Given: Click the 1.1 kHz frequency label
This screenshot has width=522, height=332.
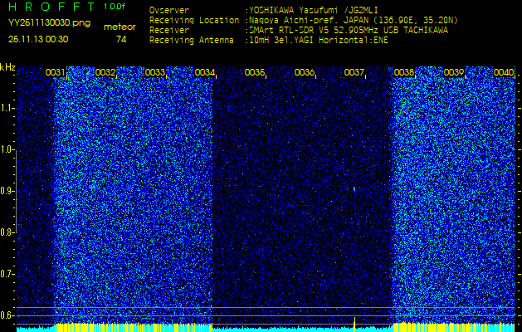Looking at the screenshot, I should pyautogui.click(x=6, y=108).
